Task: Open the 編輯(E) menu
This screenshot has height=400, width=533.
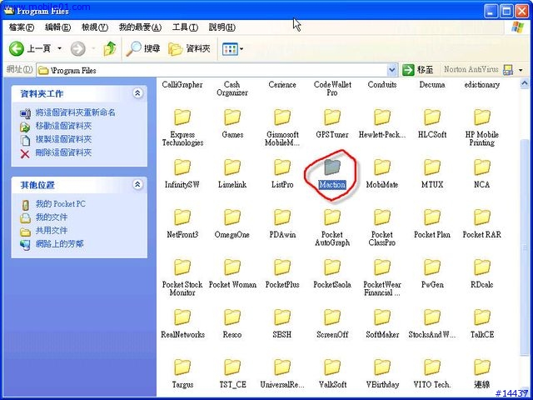Action: coord(57,27)
